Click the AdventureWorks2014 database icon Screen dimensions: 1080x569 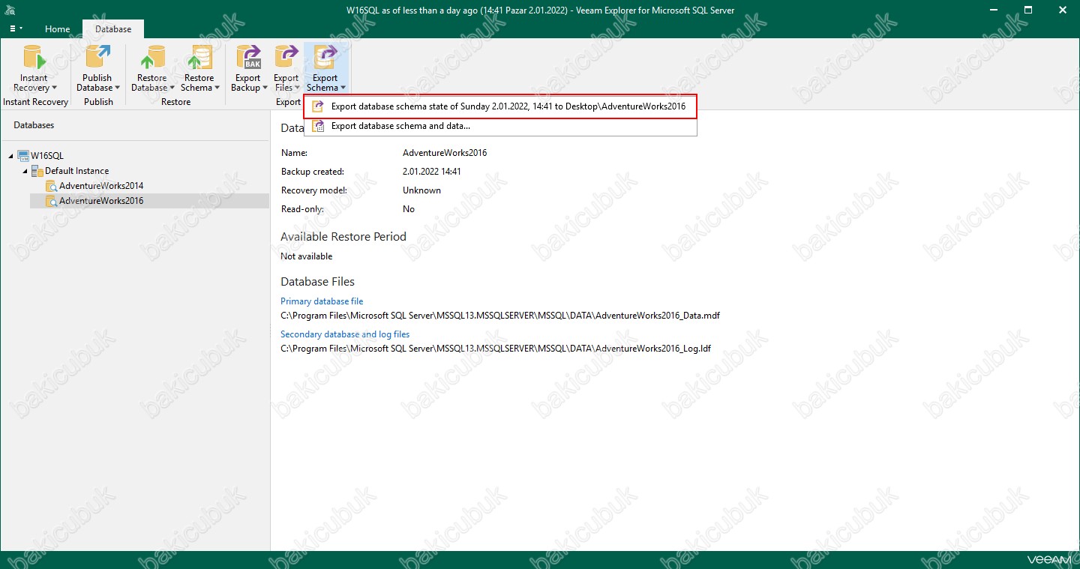(x=51, y=186)
